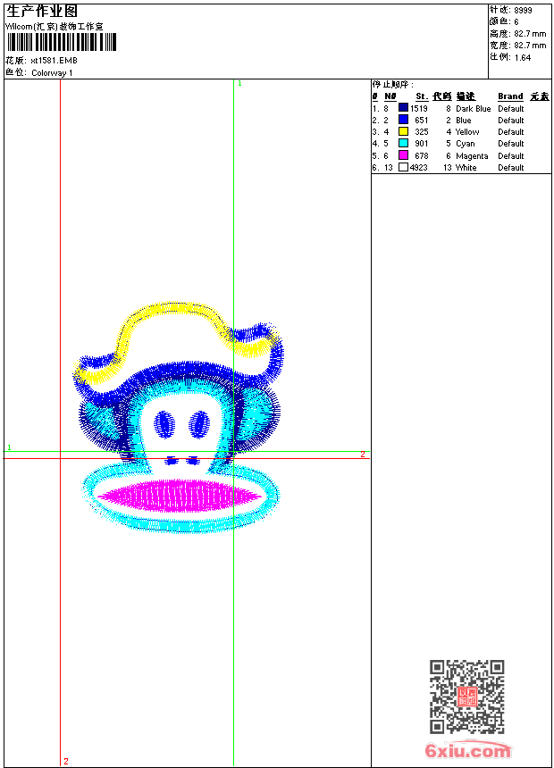Image resolution: width=554 pixels, height=768 pixels.
Task: Click the stitch count 901
Action: [x=421, y=144]
